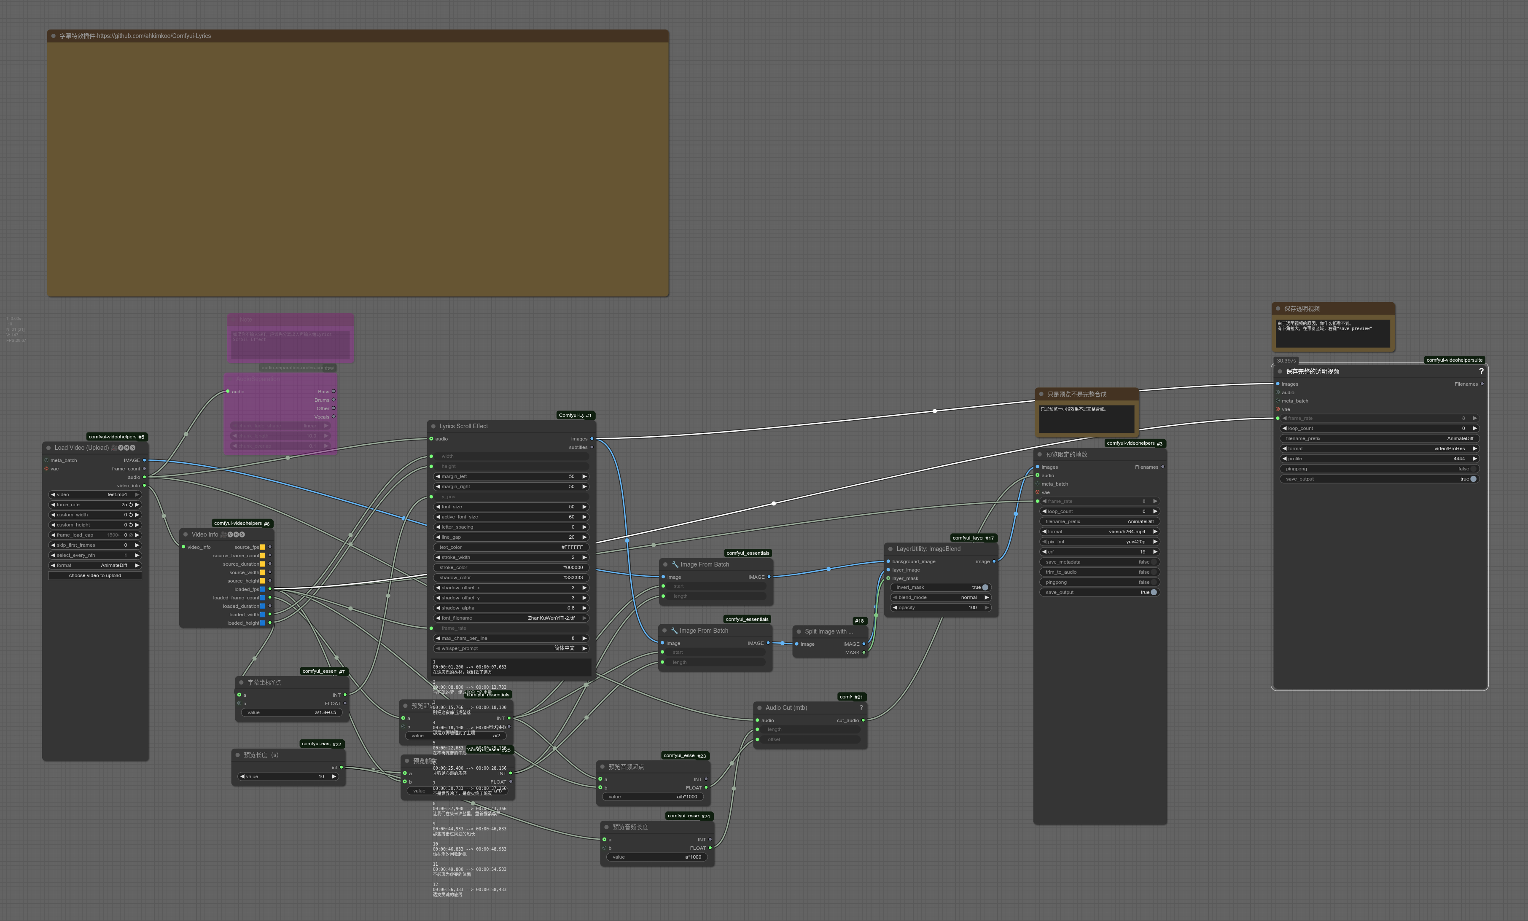Click the choose video to upload button
1528x921 pixels.
(x=95, y=576)
